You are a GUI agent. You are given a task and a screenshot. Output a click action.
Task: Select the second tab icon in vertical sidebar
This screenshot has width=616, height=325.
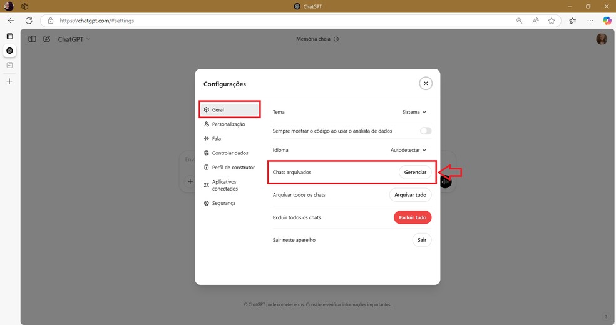coord(9,65)
